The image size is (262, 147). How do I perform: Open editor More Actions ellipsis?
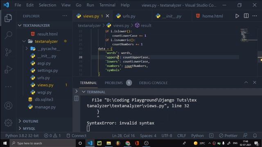255,16
